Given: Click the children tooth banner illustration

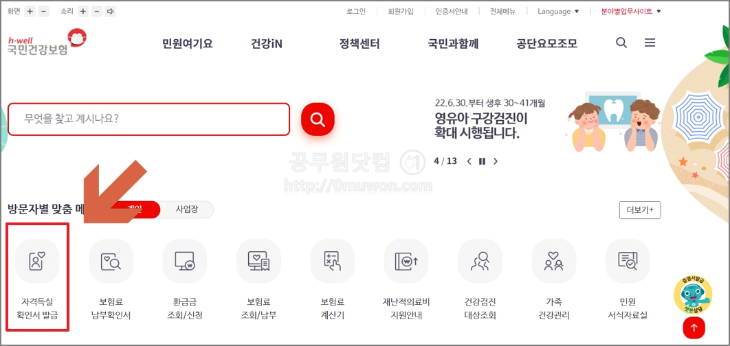Looking at the screenshot, I should coord(613,121).
